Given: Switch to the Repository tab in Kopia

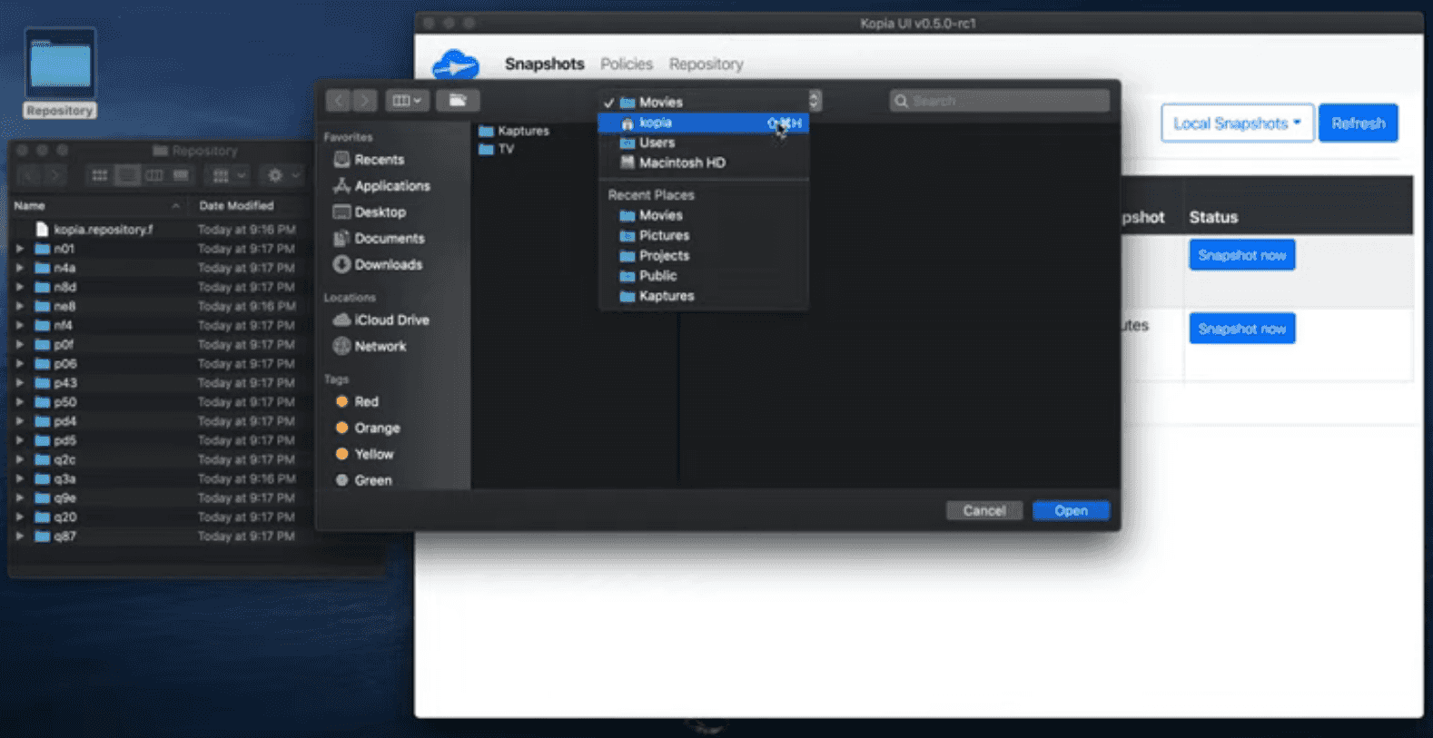Looking at the screenshot, I should (706, 64).
